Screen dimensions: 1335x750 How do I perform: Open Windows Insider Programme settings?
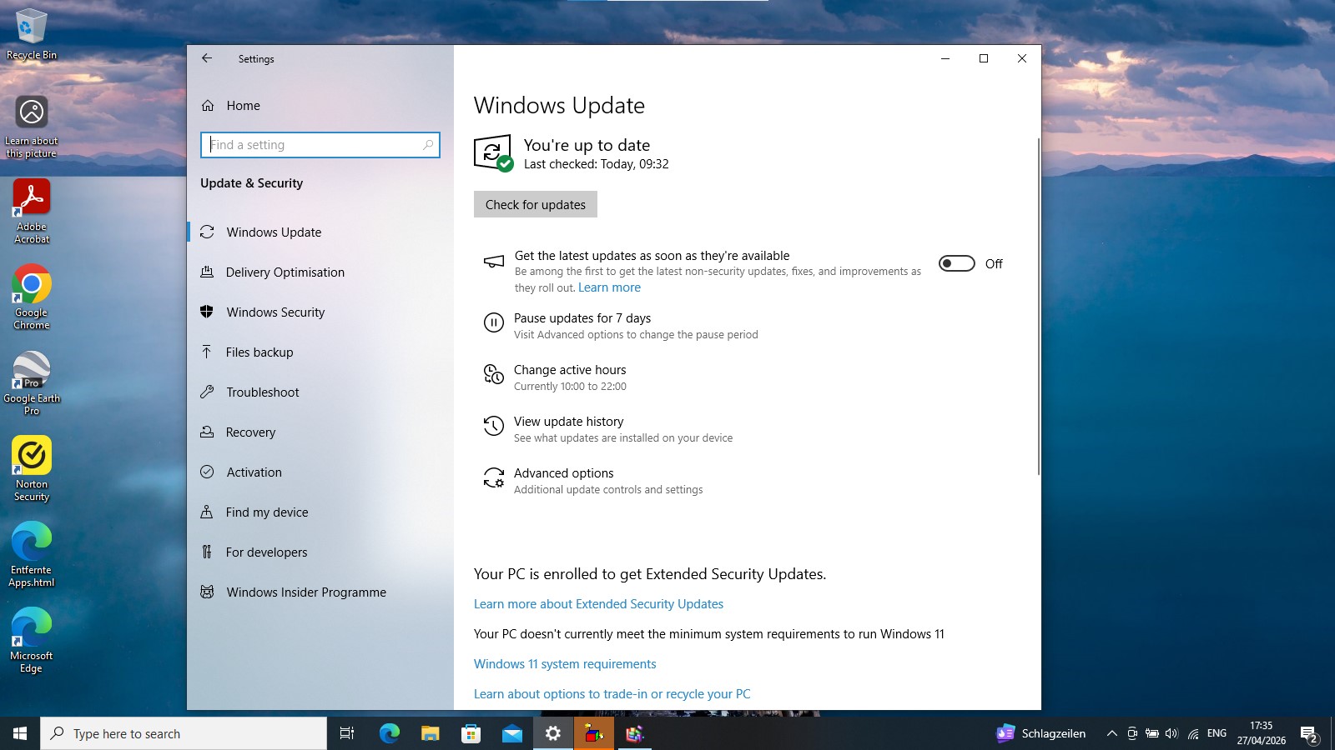pos(320,592)
